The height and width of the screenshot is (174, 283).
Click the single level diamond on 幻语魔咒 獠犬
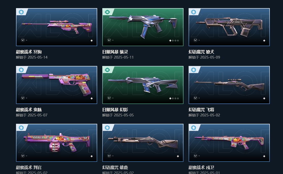(x=264, y=41)
